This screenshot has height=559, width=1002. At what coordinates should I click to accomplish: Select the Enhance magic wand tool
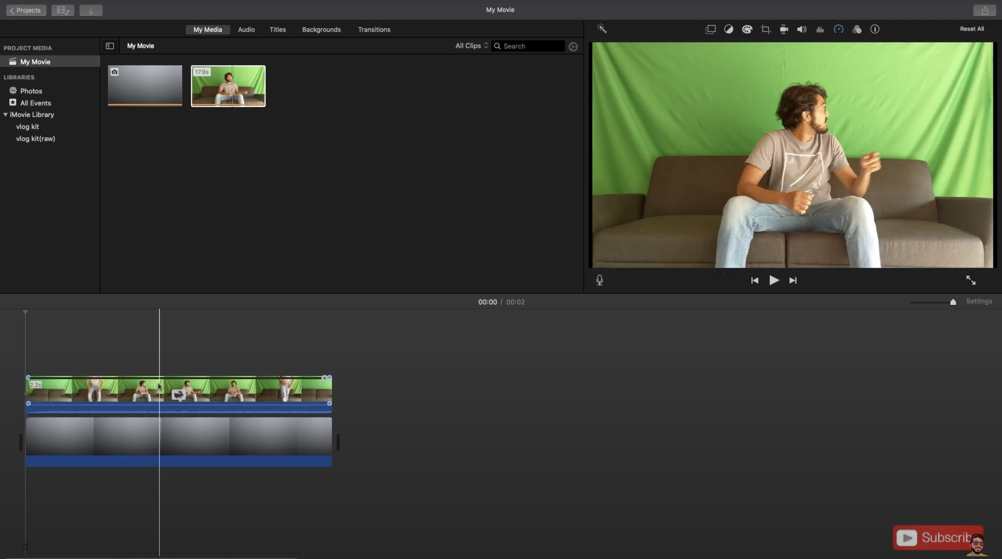click(x=601, y=28)
